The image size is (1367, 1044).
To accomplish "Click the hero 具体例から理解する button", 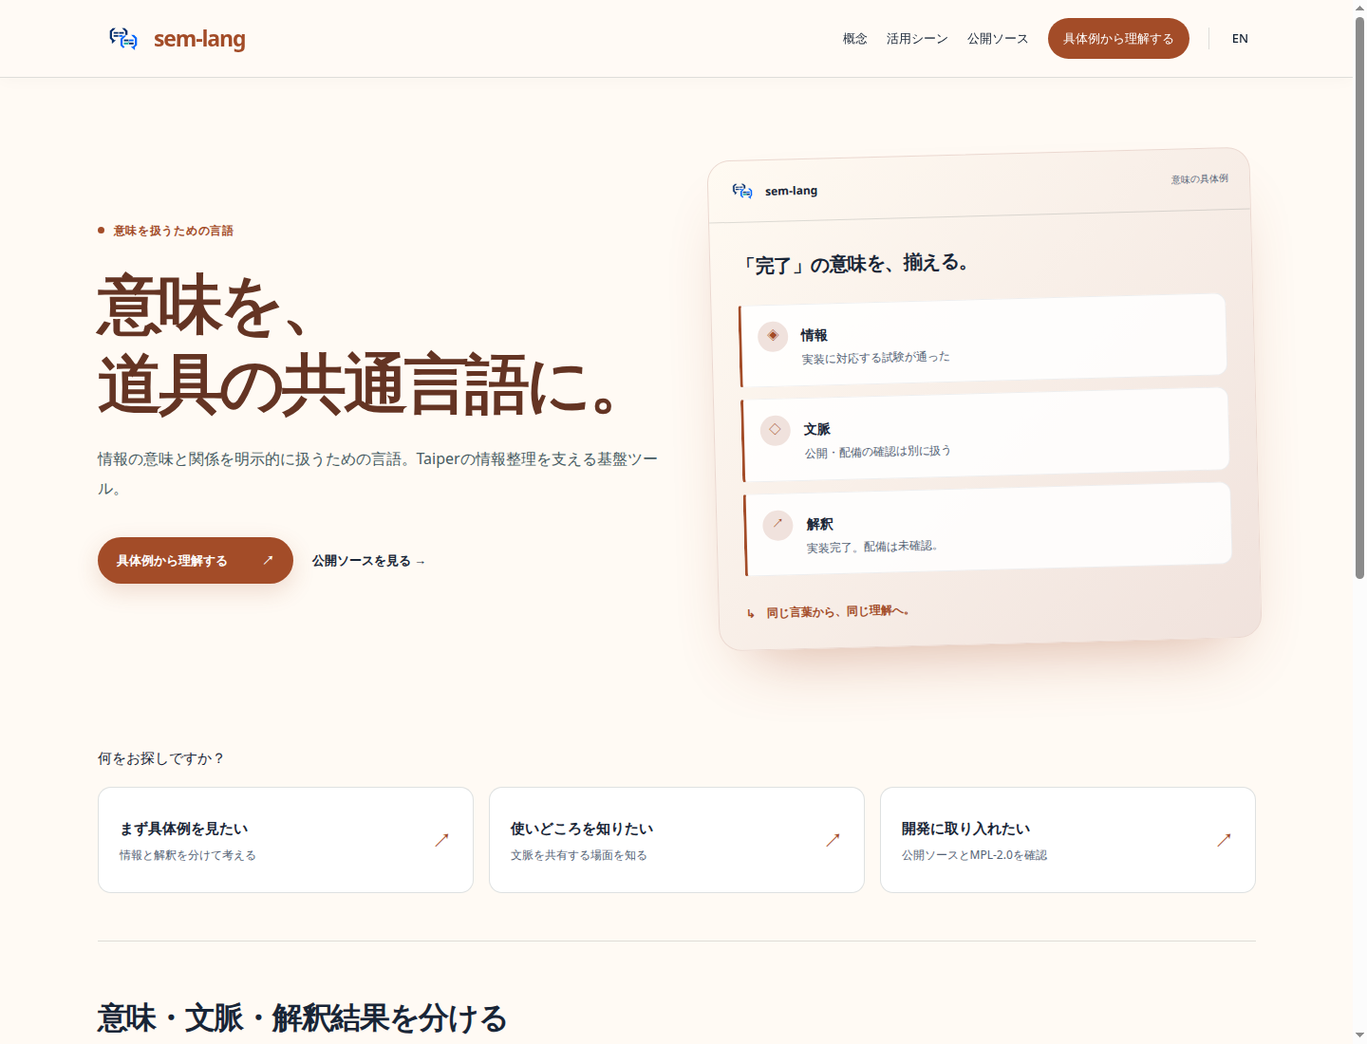I will [196, 560].
